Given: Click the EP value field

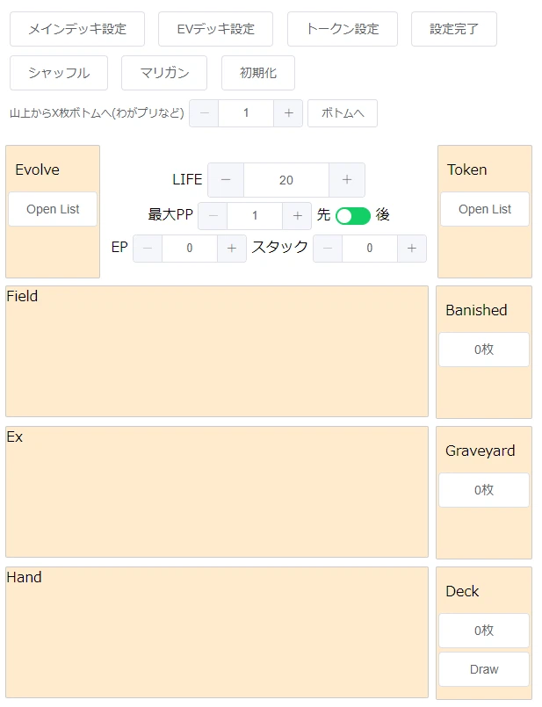Looking at the screenshot, I should pos(190,248).
